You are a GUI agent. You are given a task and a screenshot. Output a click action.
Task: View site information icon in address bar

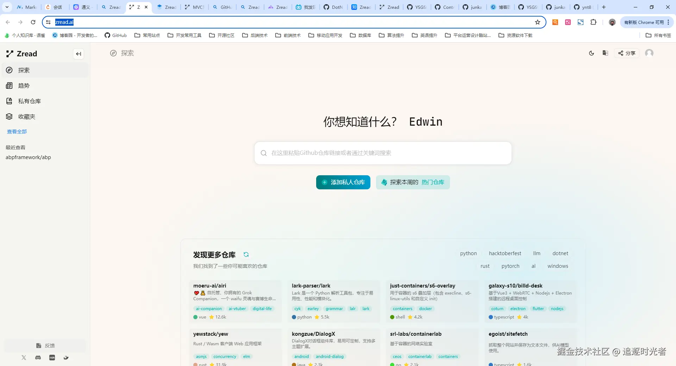tap(49, 22)
